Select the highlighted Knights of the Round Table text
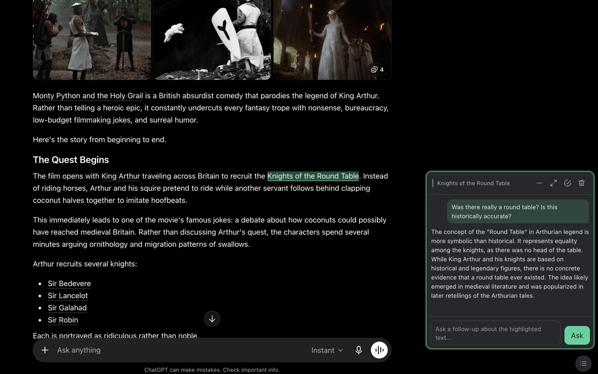Screen dimensions: 598x374 coord(313,176)
